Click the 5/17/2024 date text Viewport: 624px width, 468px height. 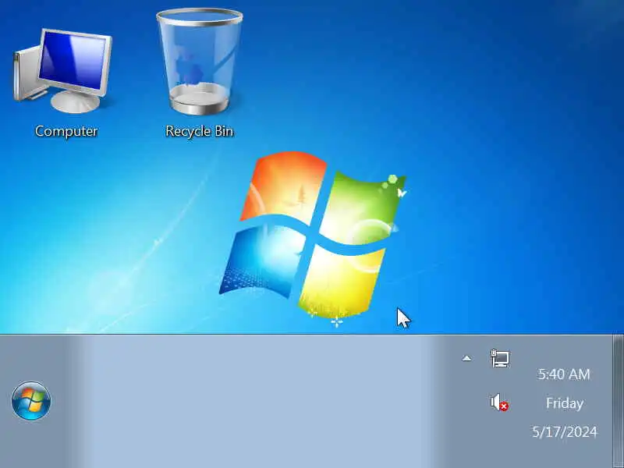coord(565,432)
